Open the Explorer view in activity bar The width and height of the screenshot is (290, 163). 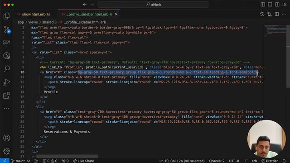pos(7,16)
